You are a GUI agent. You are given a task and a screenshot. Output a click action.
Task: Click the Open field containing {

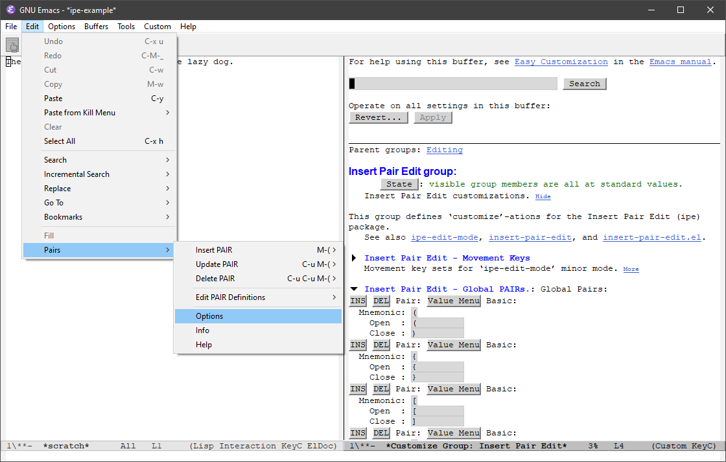(x=438, y=367)
